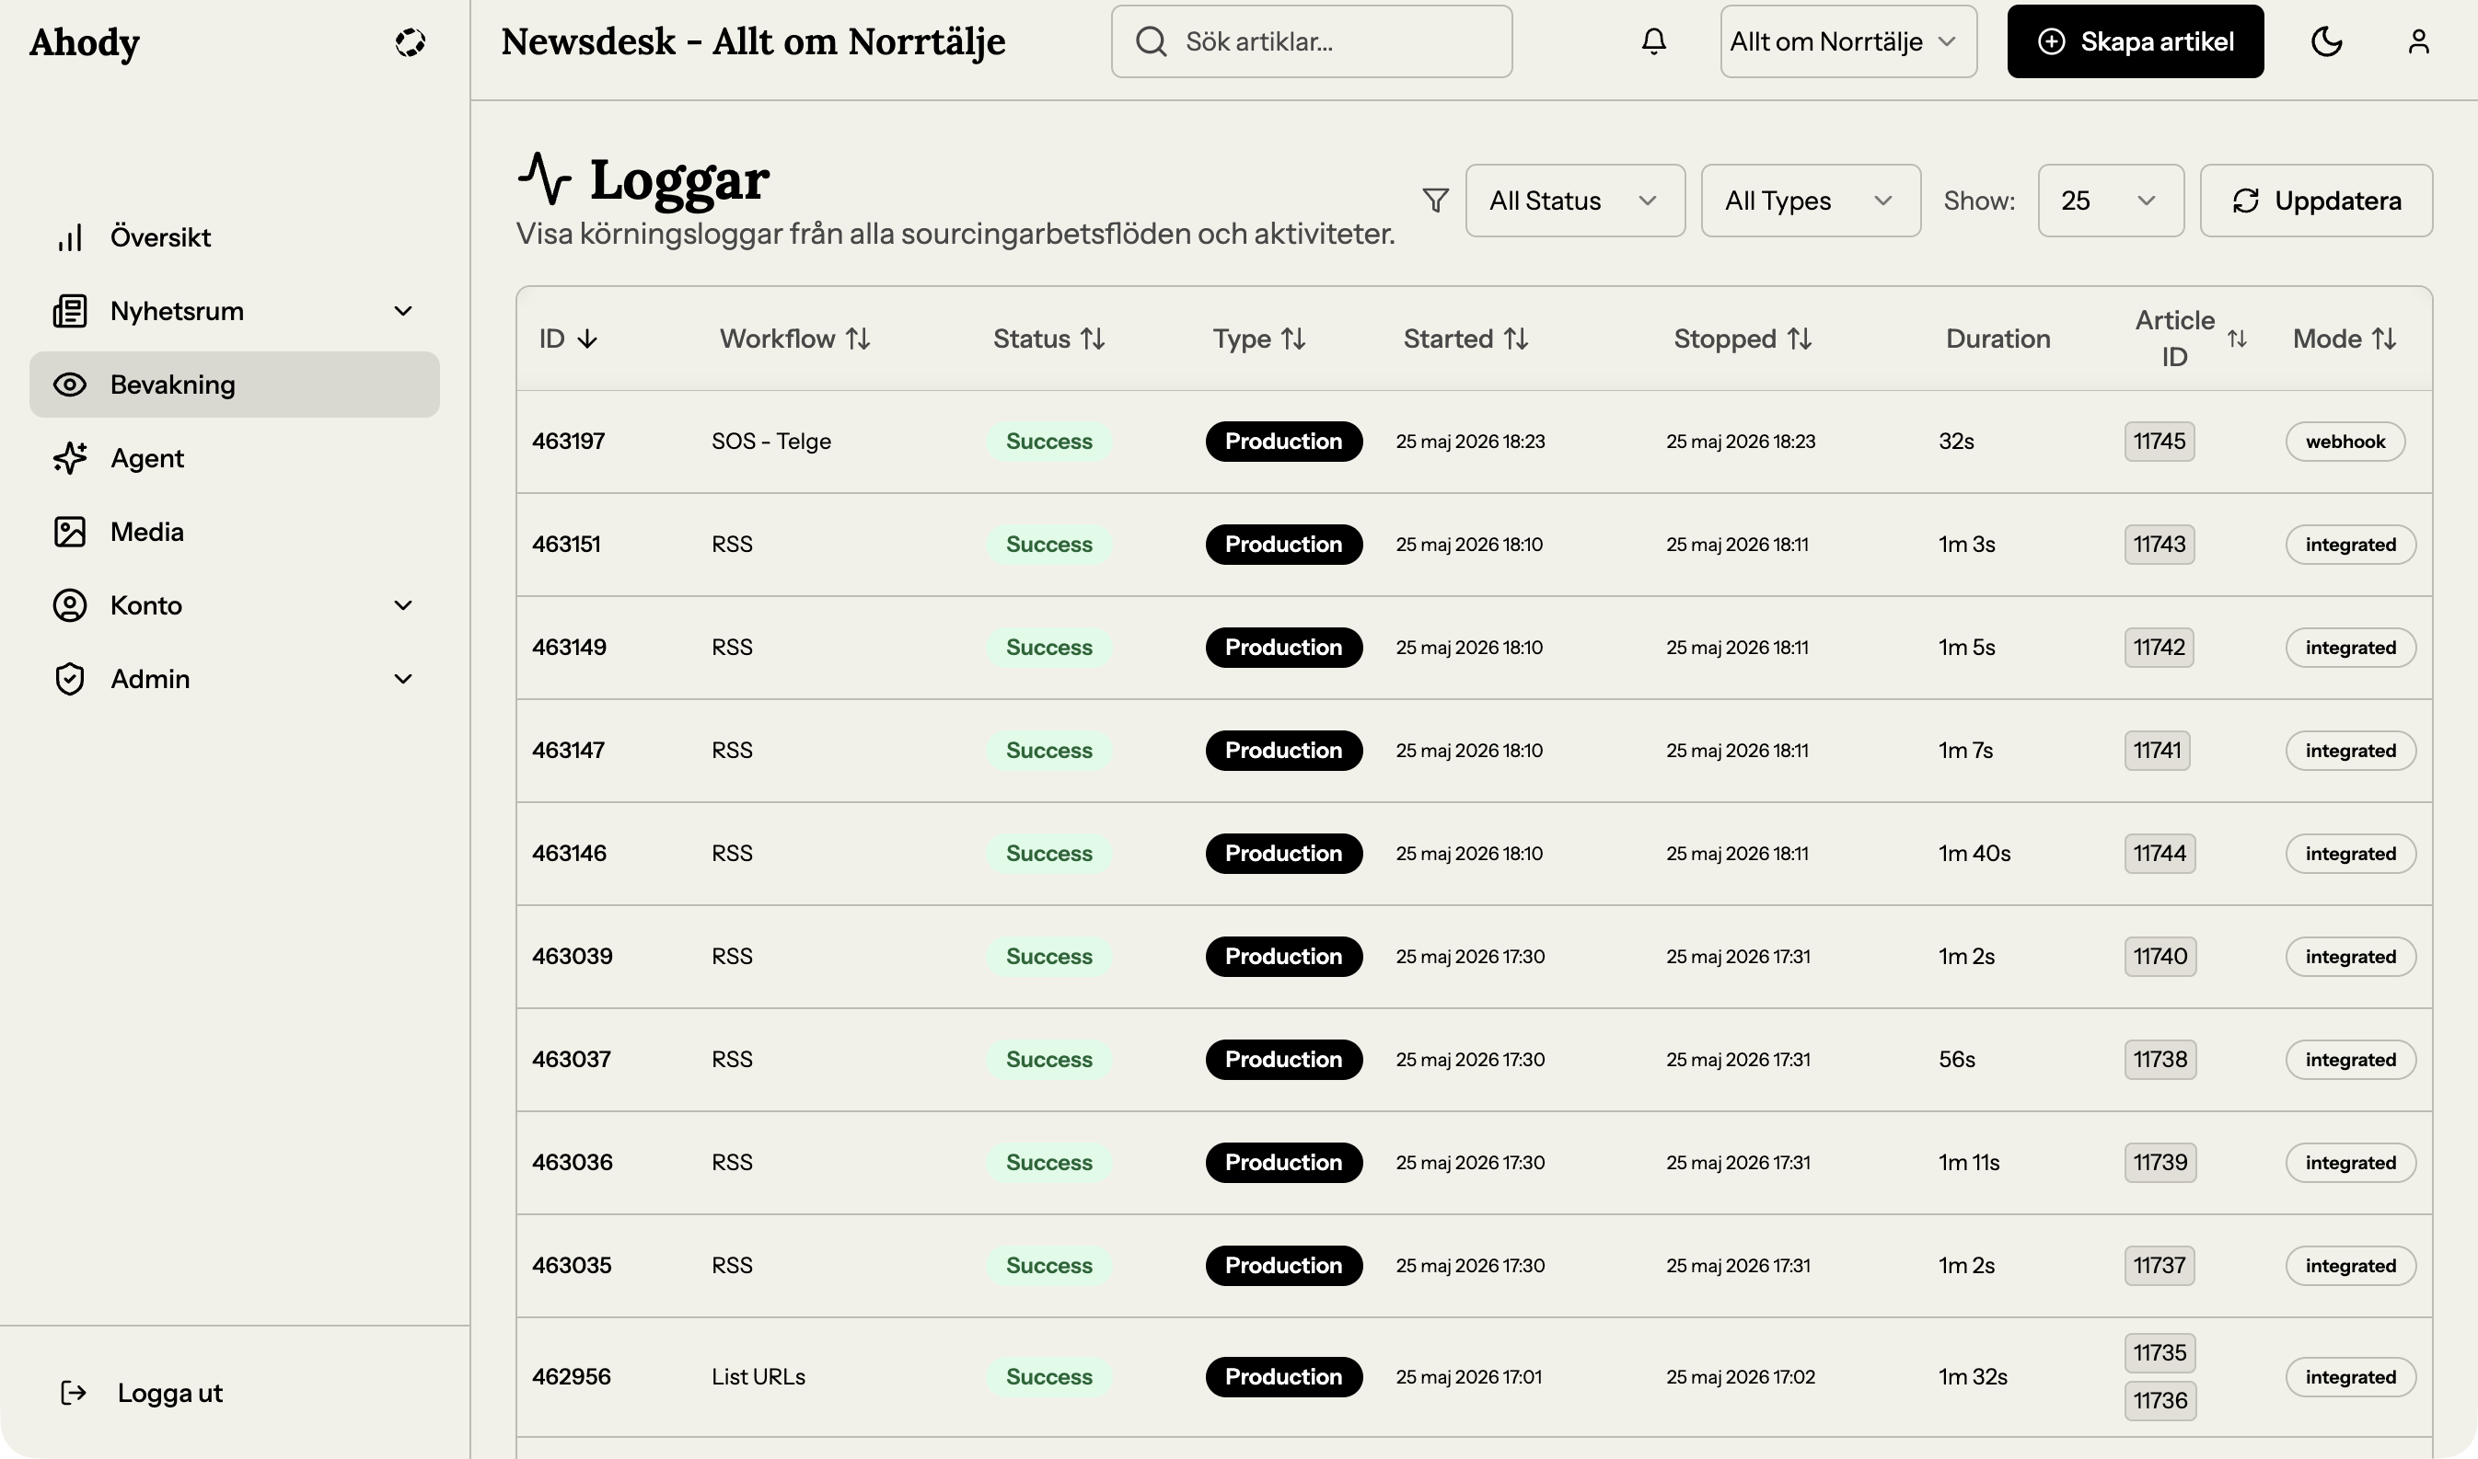Open Agent menu item
2478x1459 pixels.
pos(234,458)
